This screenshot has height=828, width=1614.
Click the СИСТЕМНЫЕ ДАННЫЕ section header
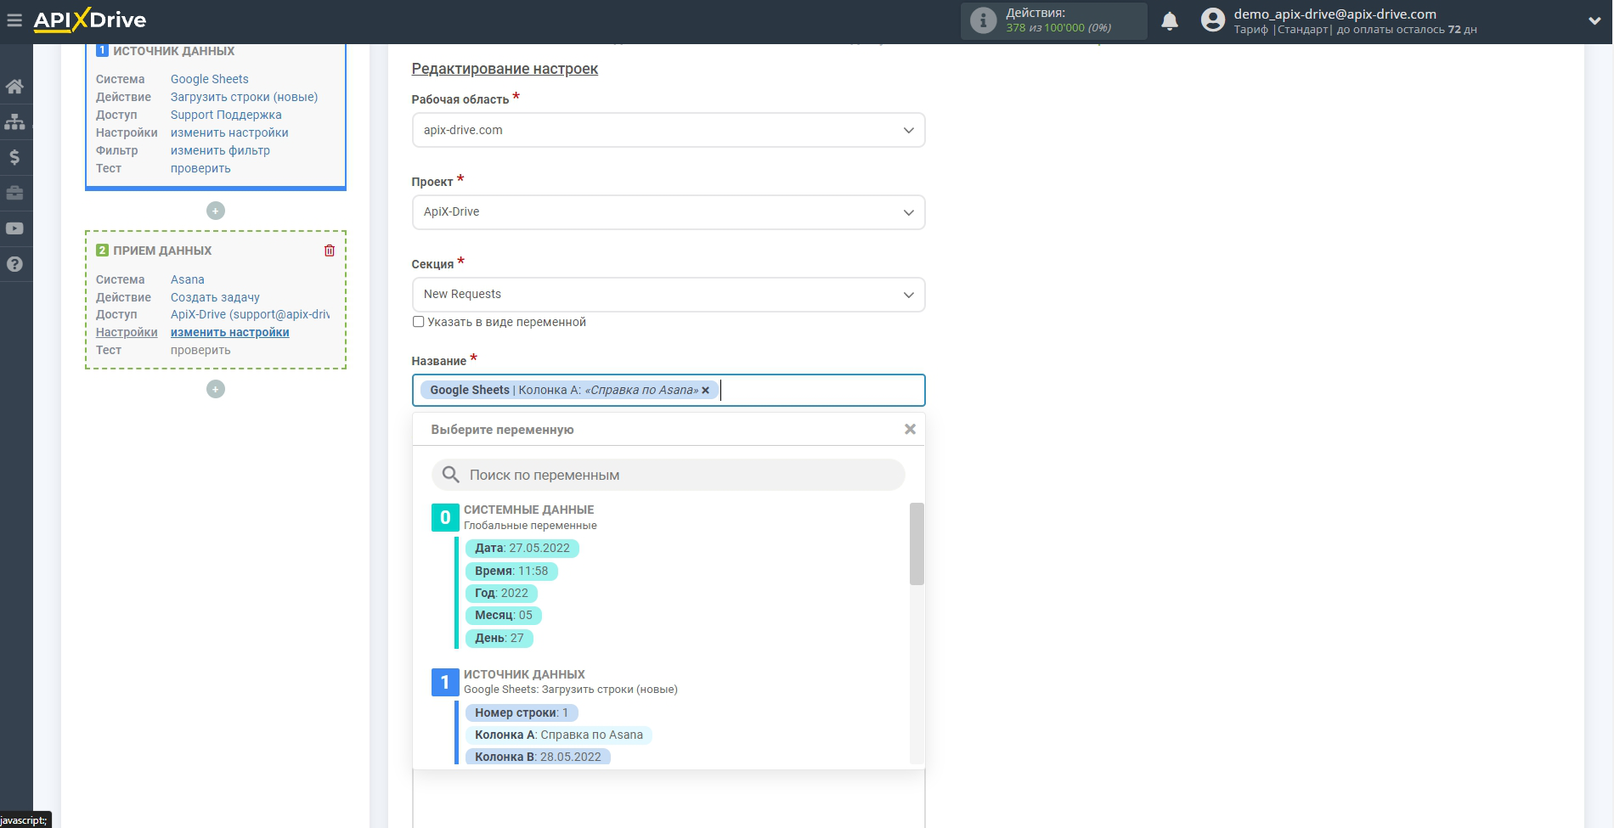point(529,510)
